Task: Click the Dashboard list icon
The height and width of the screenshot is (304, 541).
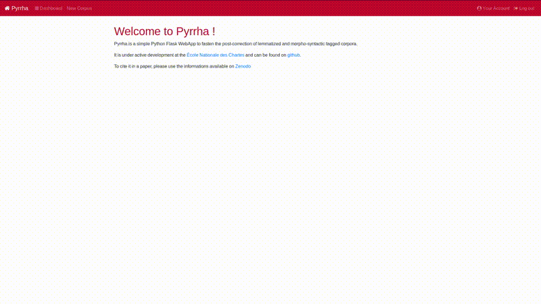Action: pyautogui.click(x=37, y=8)
